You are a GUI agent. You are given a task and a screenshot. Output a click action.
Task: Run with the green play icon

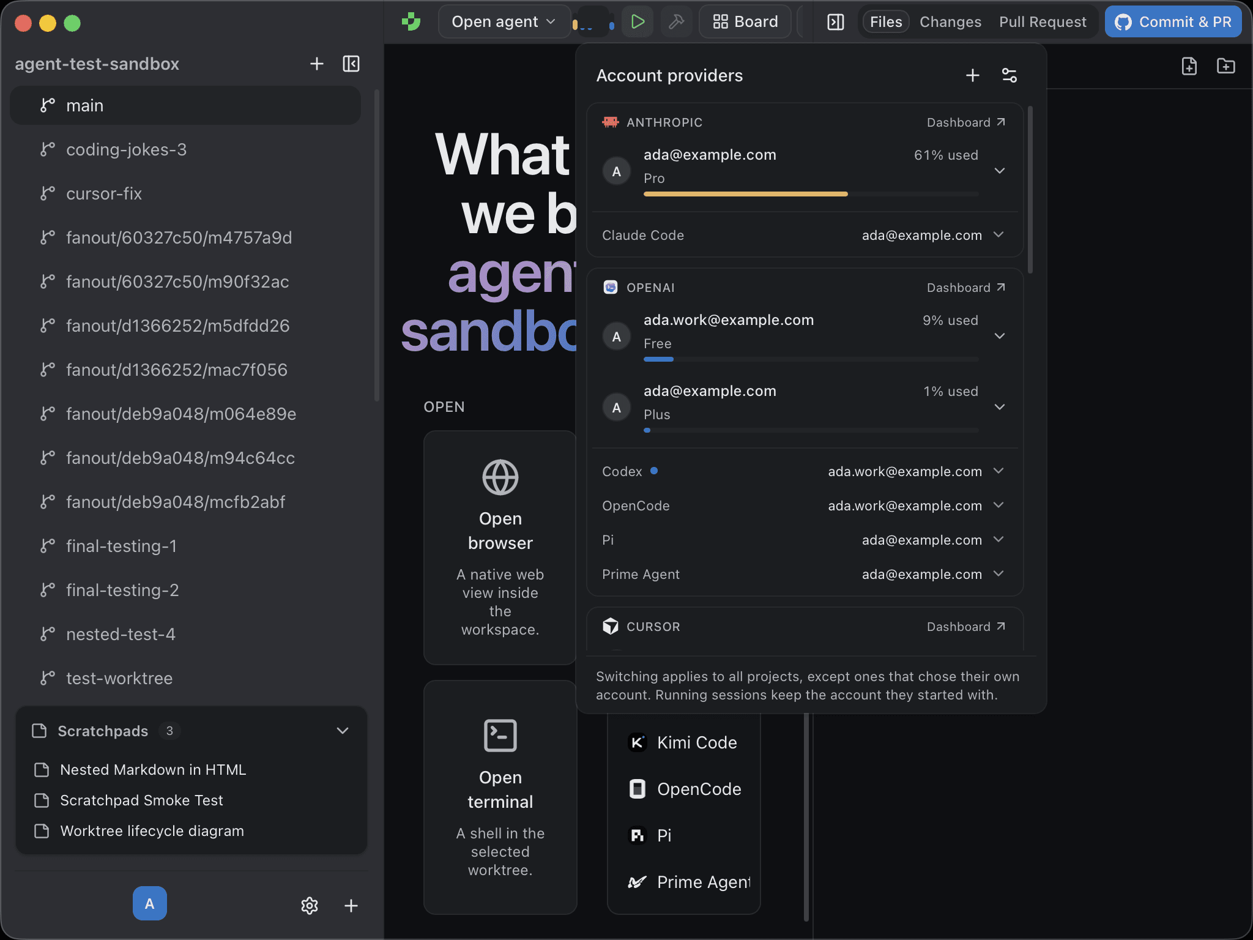[638, 22]
